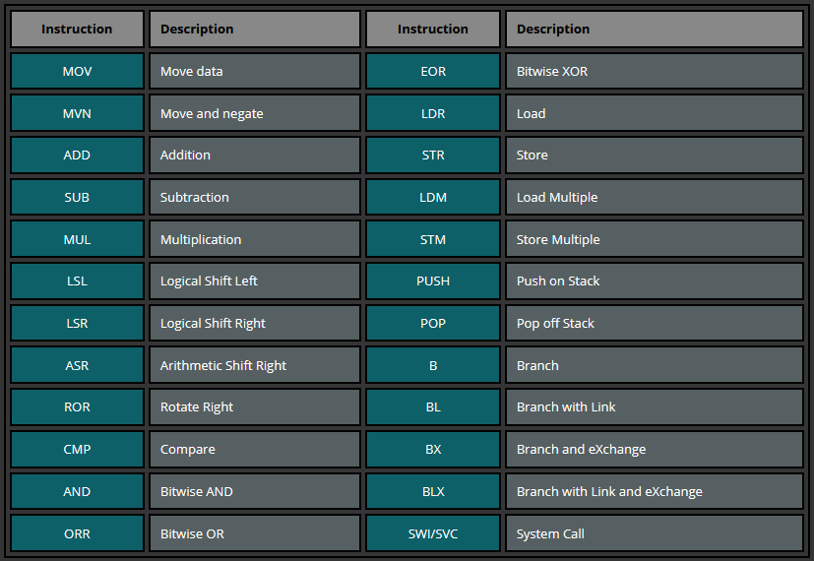Click the POP instruction cell

(x=433, y=323)
